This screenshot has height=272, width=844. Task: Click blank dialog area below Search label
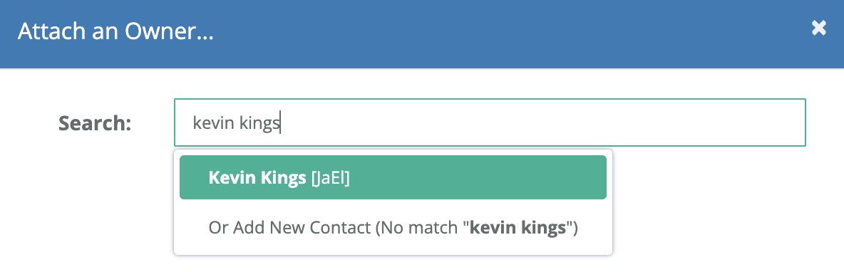pyautogui.click(x=95, y=204)
